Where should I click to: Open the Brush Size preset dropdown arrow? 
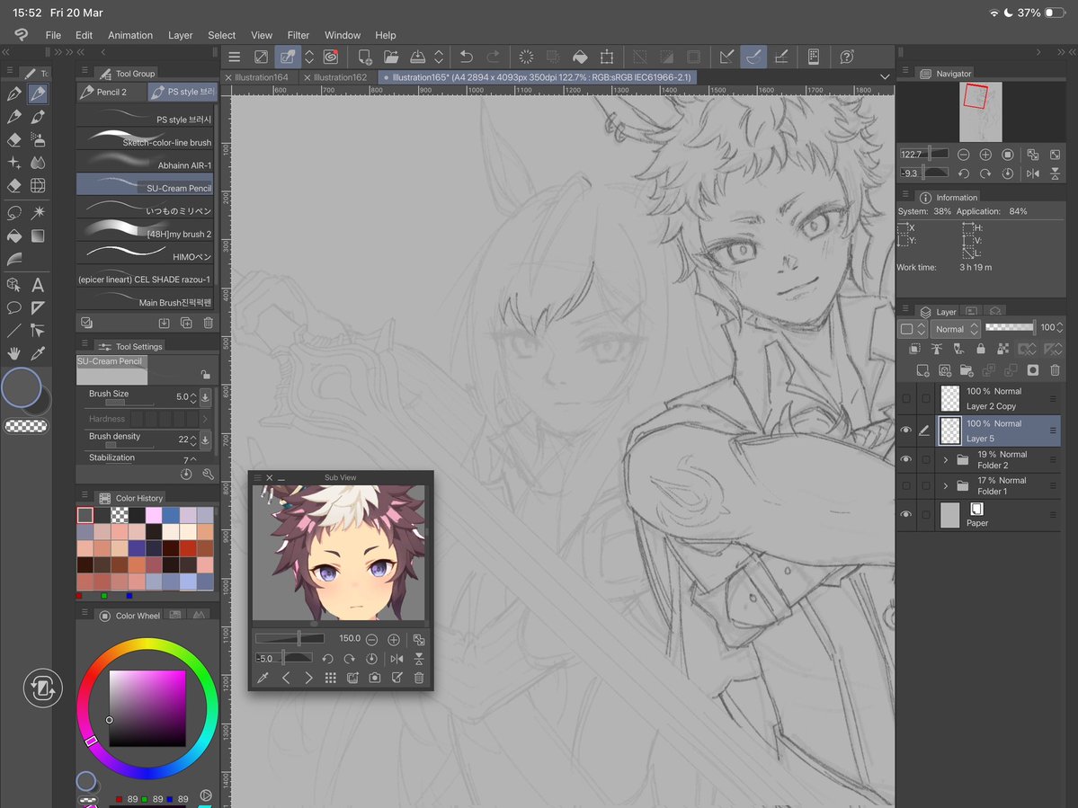point(205,397)
